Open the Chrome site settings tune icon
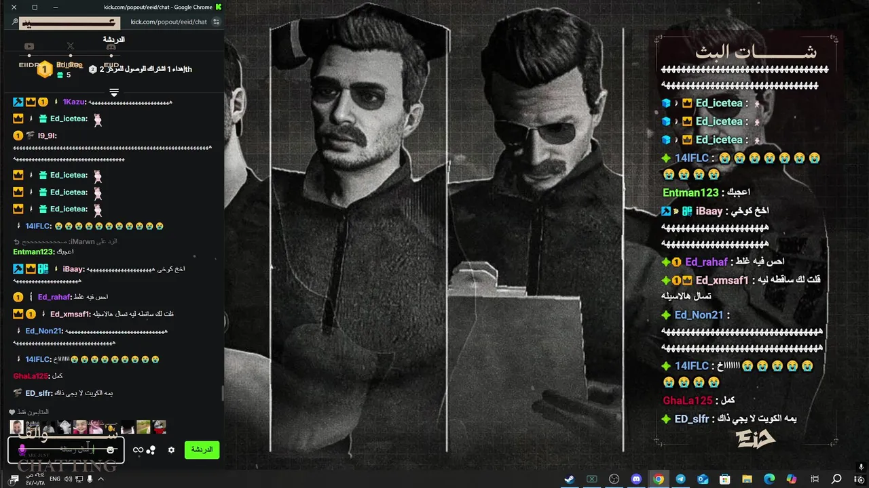Viewport: 869px width, 488px height. point(216,22)
